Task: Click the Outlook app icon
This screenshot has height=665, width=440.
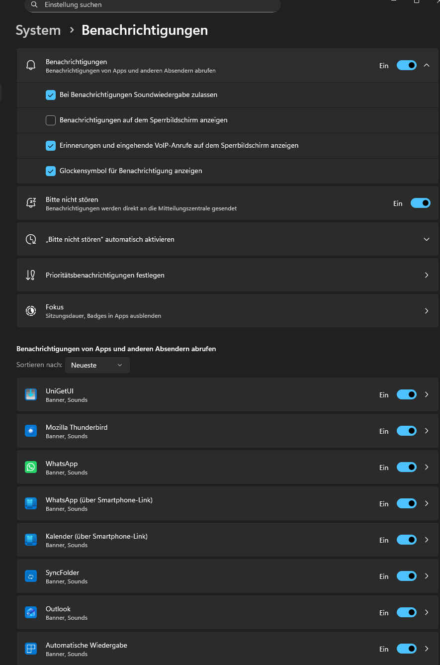Action: [x=31, y=612]
